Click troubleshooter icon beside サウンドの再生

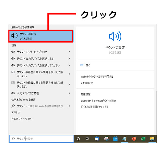tap(13, 72)
